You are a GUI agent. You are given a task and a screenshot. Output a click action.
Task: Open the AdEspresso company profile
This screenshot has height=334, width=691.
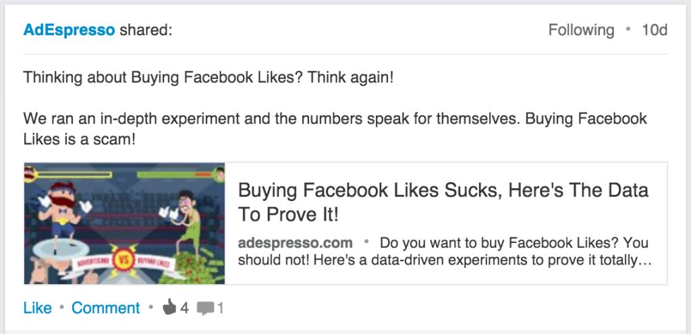(69, 30)
